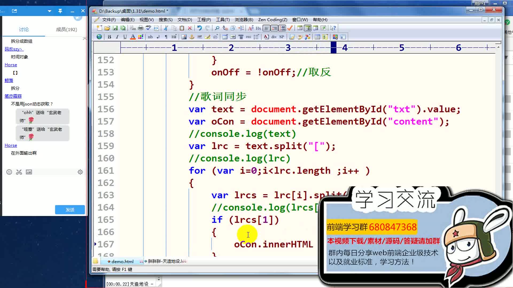Insert a div tag

pos(274,37)
